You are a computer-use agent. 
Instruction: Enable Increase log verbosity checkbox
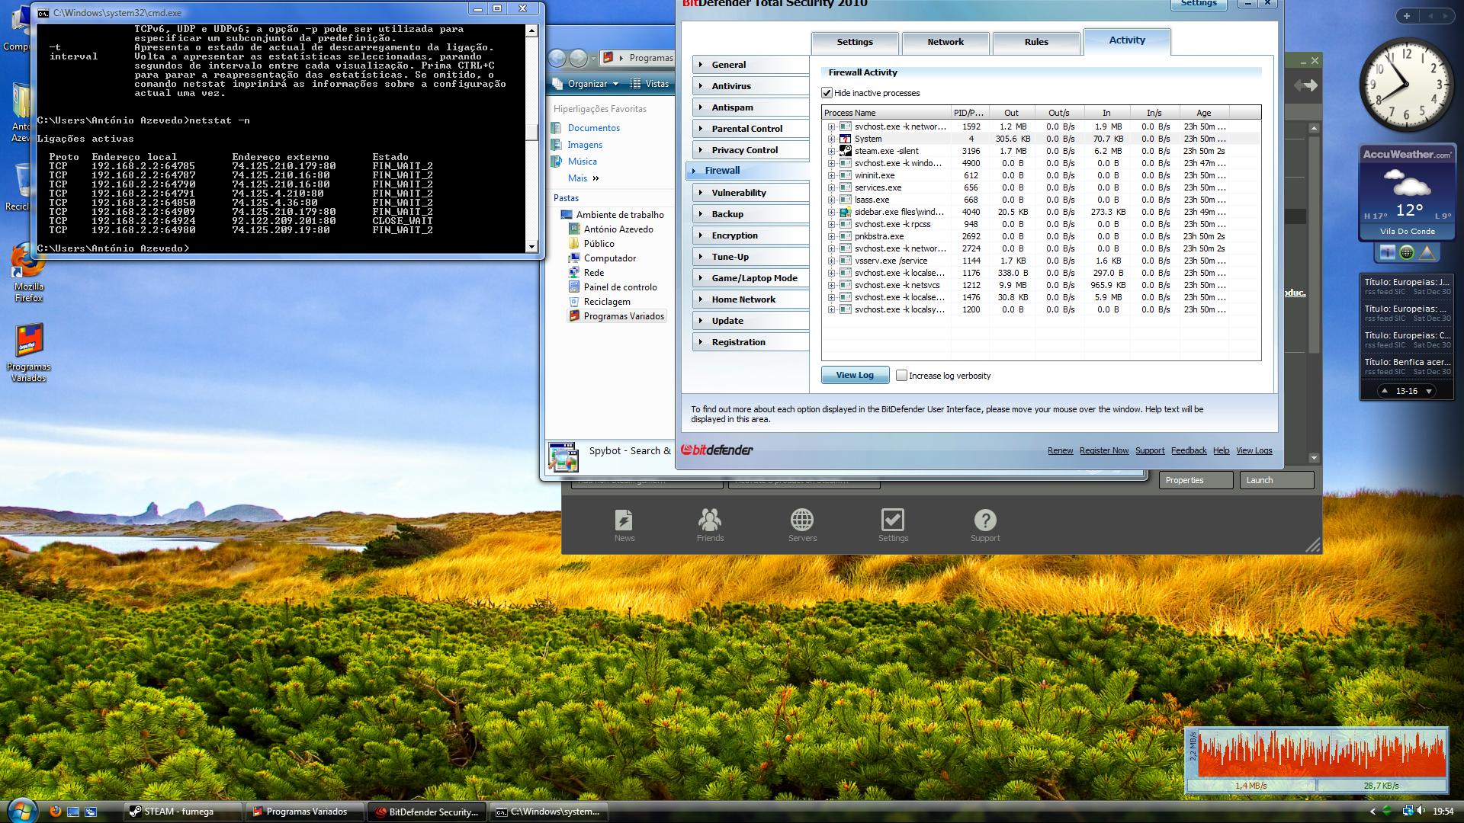[x=901, y=376]
